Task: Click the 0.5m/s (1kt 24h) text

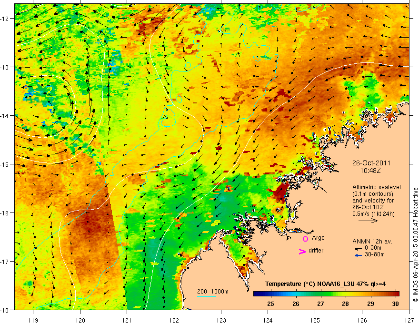Action: [x=373, y=214]
